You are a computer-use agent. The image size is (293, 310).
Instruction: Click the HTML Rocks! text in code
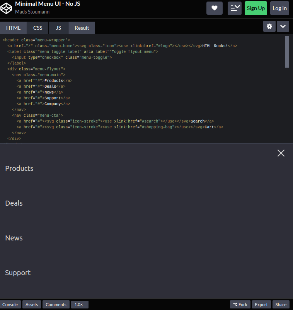tap(215, 46)
